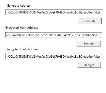Select the lowest field showing nQ0LuOj5RUM3 address
This screenshot has width=106, height=93.
click(x=54, y=56)
